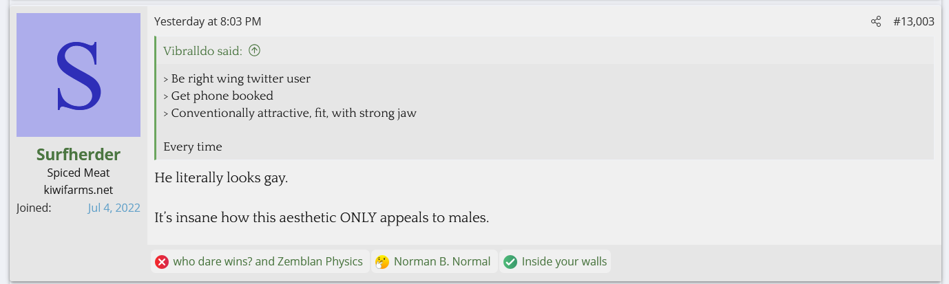Click the red X reaction icon

162,262
